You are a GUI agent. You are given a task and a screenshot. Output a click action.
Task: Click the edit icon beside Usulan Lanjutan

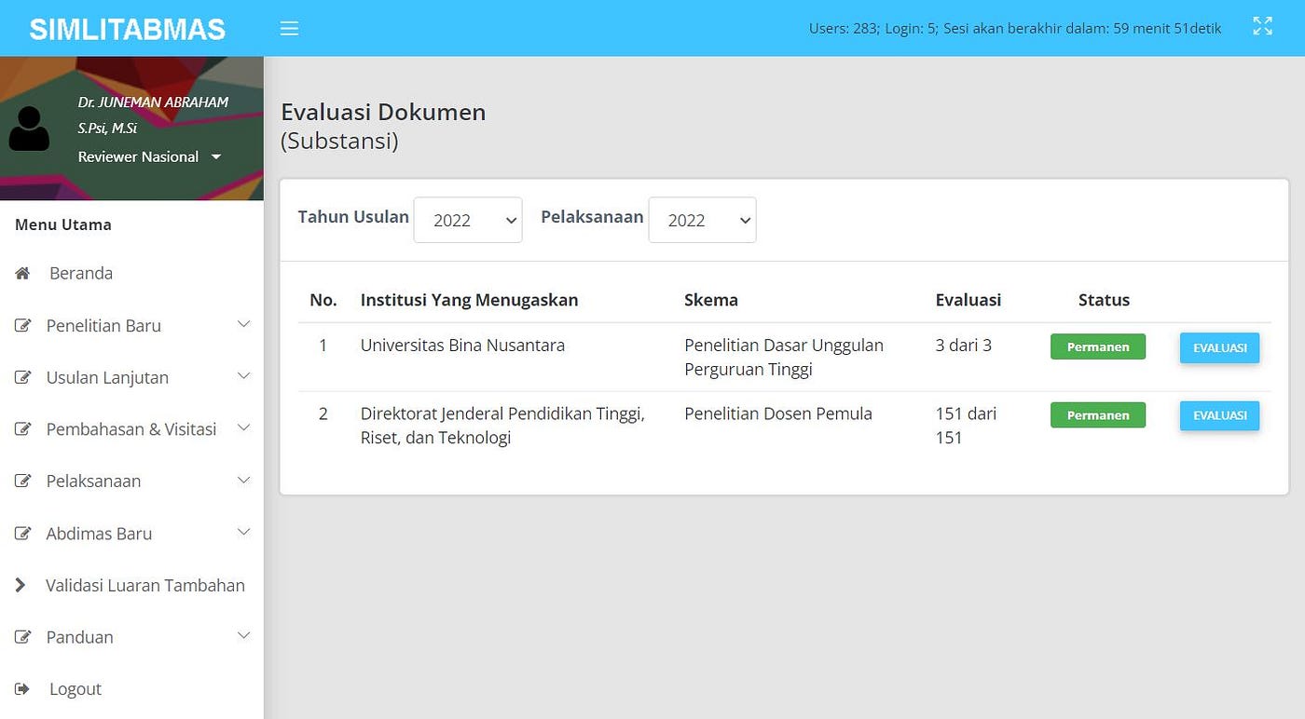[22, 378]
